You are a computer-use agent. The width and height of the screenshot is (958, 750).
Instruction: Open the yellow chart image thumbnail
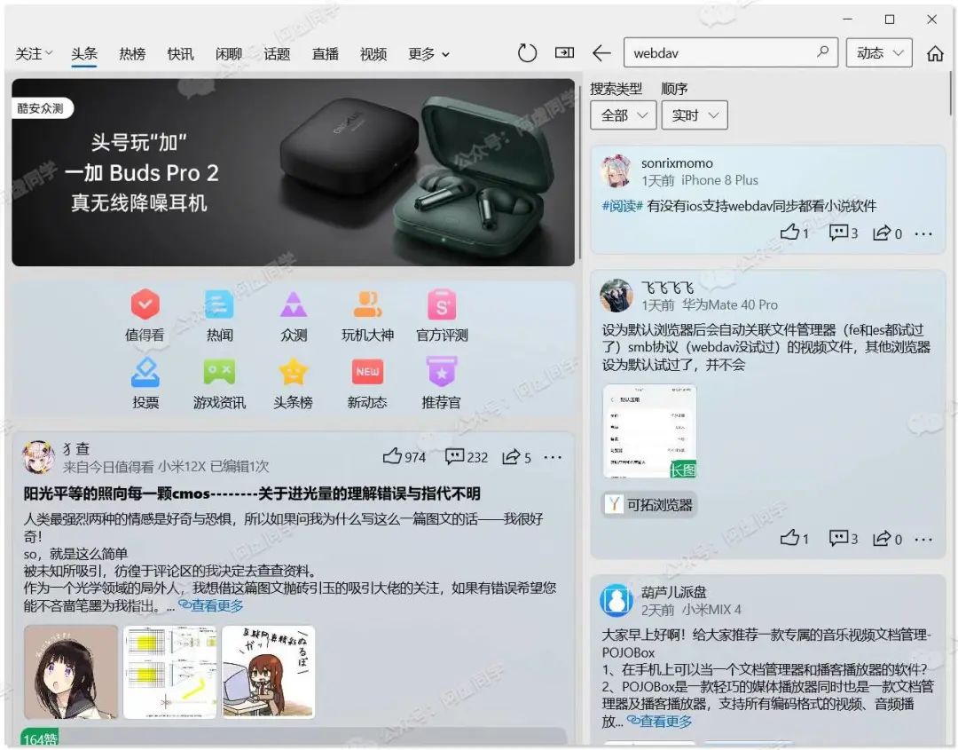point(169,672)
